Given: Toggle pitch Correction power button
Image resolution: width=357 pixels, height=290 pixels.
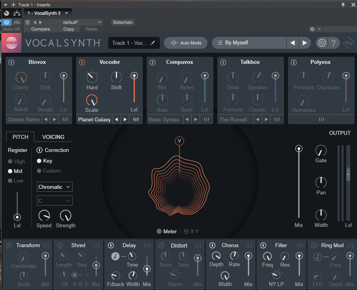Looking at the screenshot, I should pyautogui.click(x=39, y=150).
